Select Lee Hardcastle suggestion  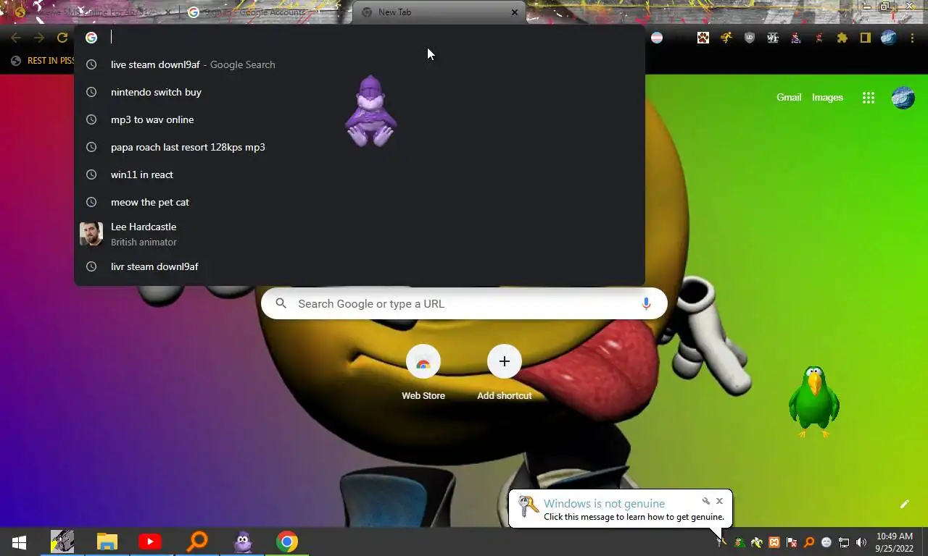(x=360, y=234)
